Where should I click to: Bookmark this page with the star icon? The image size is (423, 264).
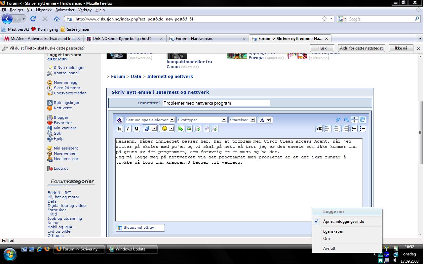(x=325, y=19)
